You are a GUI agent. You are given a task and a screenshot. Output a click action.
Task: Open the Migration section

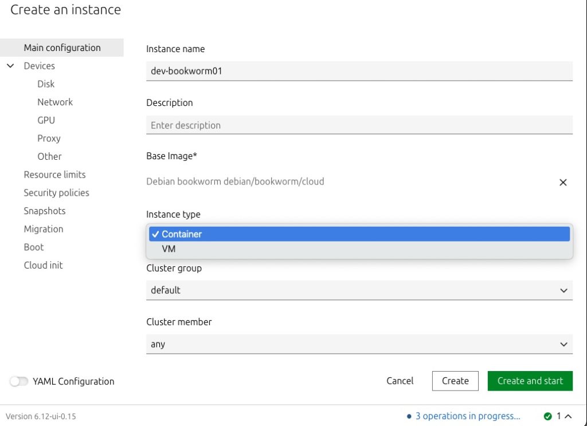(x=44, y=229)
